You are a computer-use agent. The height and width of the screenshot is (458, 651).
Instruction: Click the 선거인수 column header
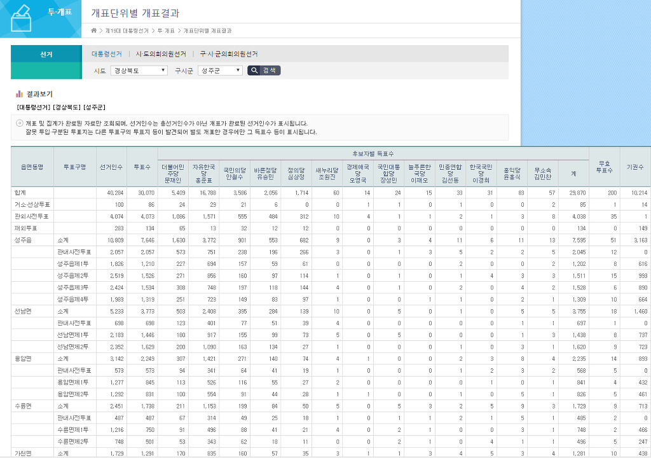point(111,167)
